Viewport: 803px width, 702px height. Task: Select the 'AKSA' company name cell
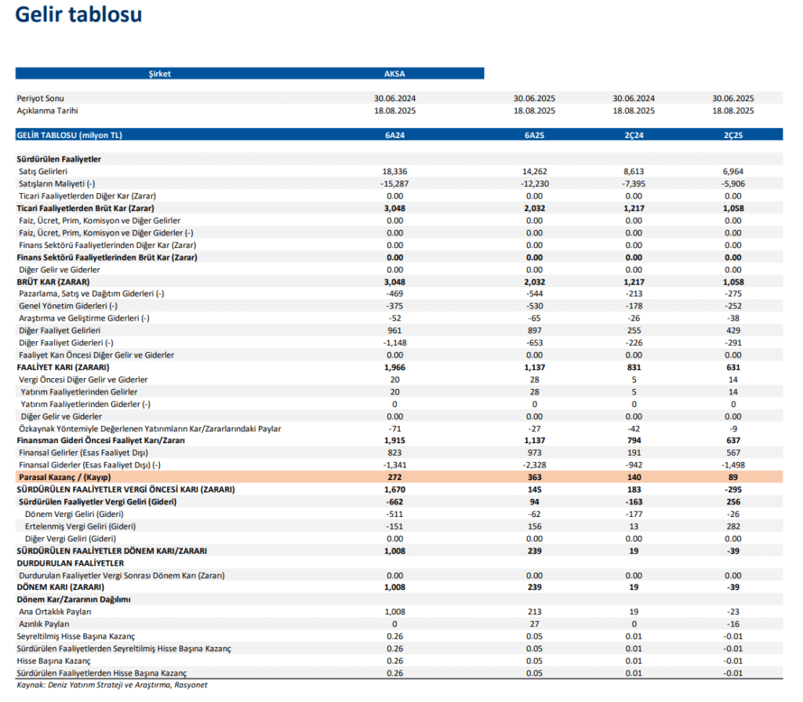pyautogui.click(x=394, y=74)
